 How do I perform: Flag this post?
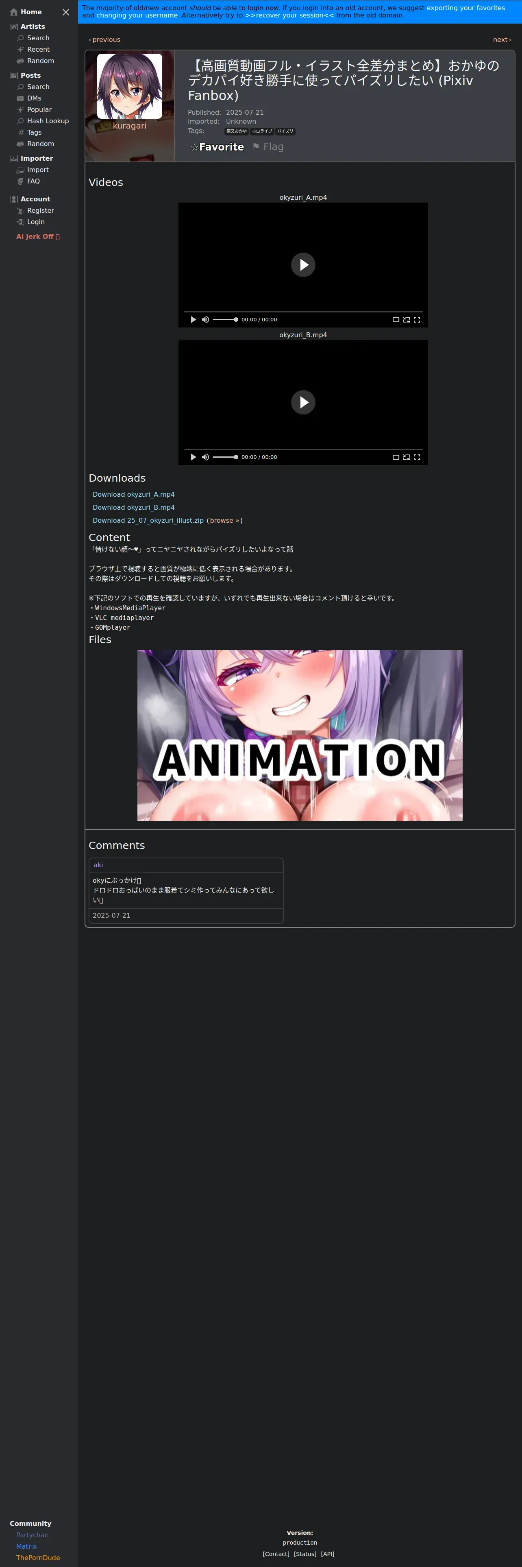(x=268, y=146)
